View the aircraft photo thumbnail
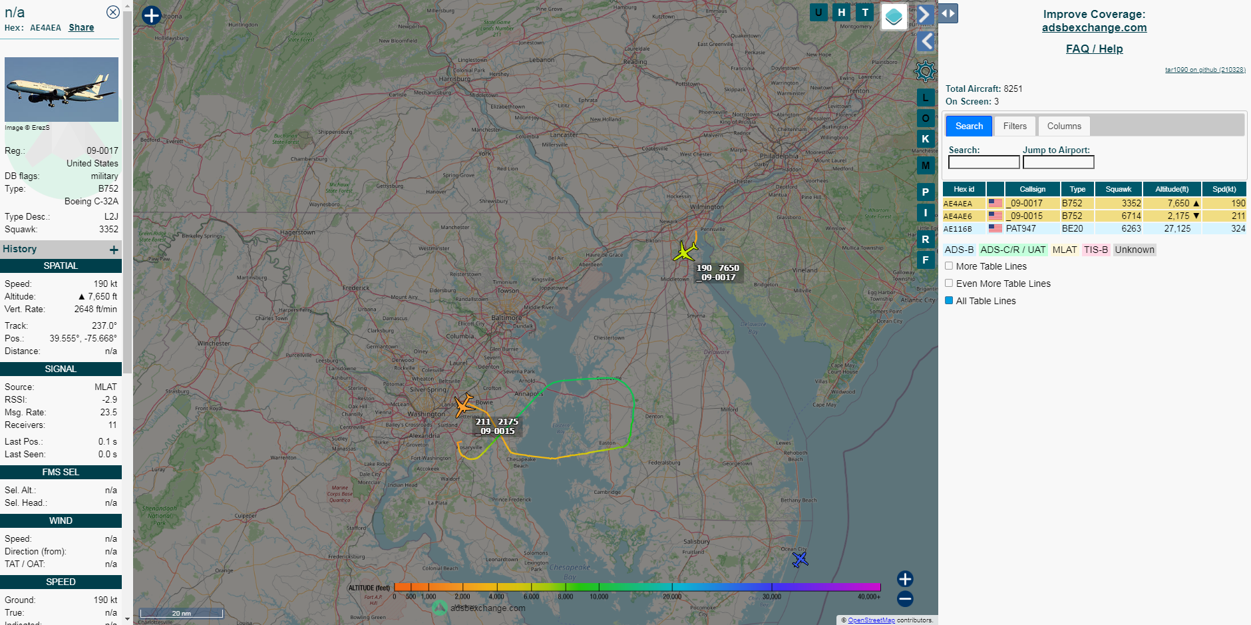The height and width of the screenshot is (625, 1251). click(x=61, y=89)
